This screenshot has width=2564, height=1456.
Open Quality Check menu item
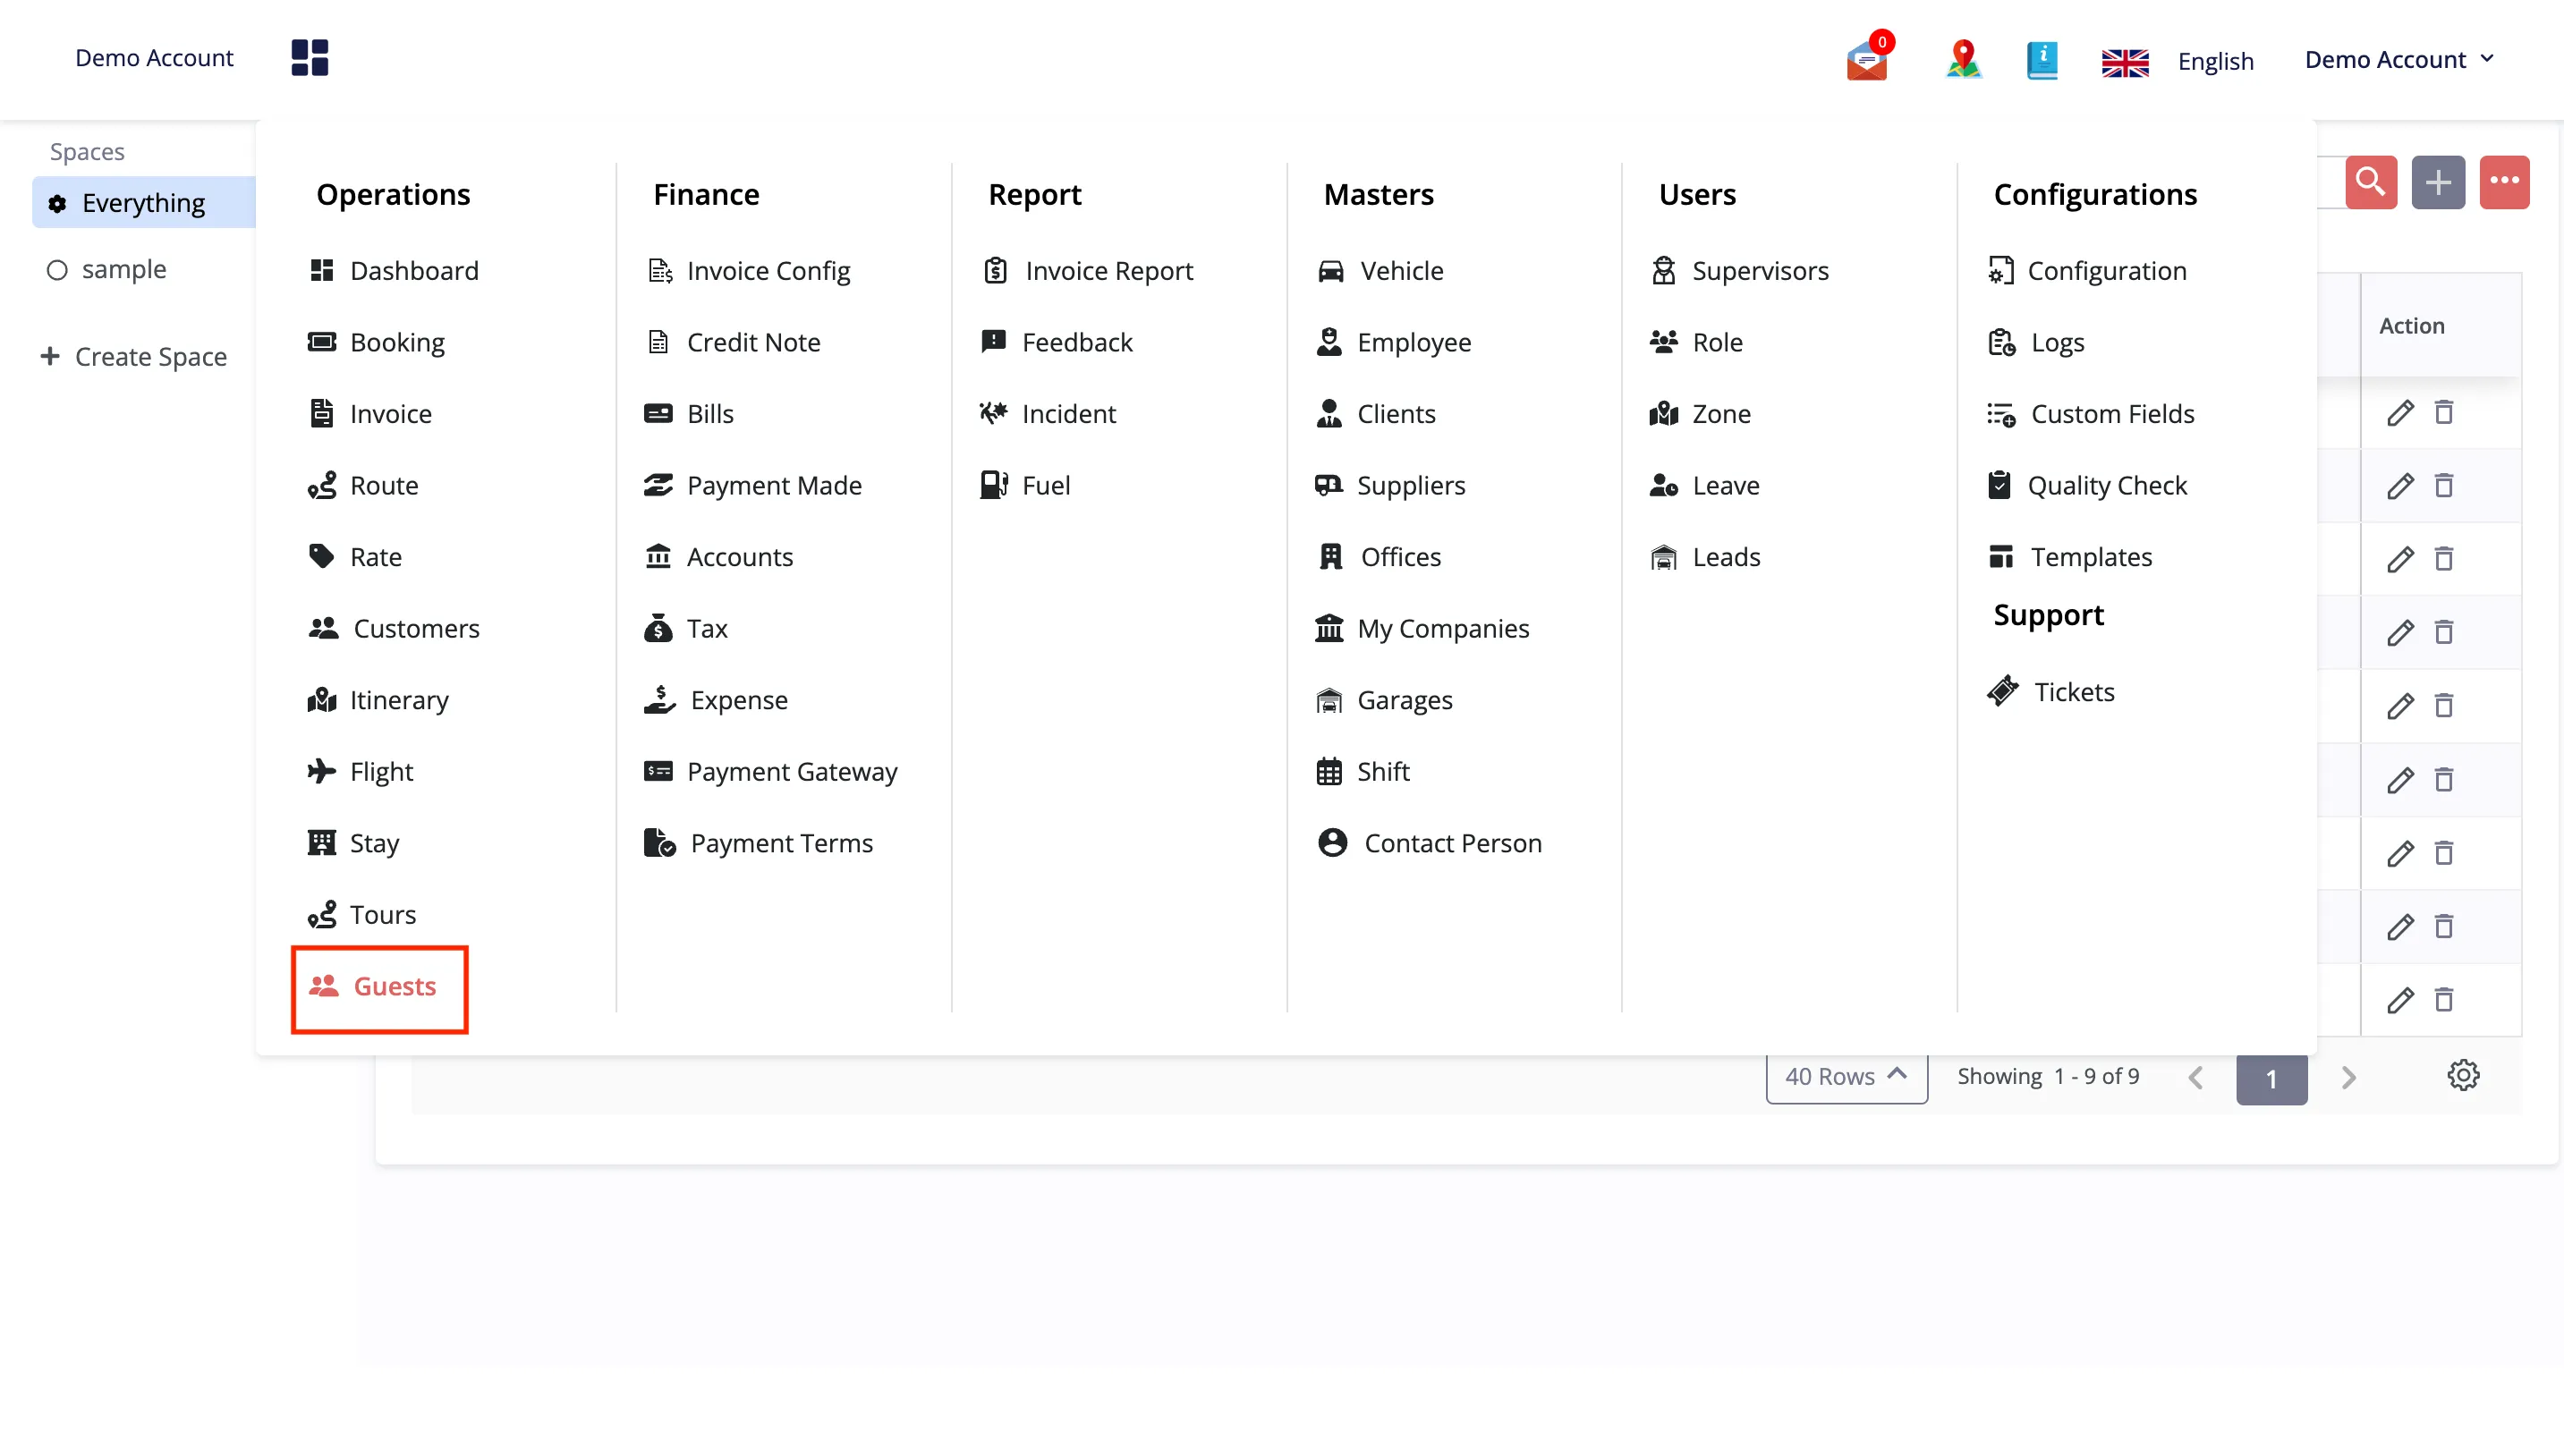pos(2087,486)
